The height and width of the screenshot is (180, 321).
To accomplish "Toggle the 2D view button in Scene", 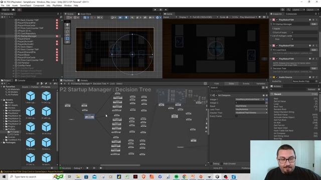I will coord(120,17).
